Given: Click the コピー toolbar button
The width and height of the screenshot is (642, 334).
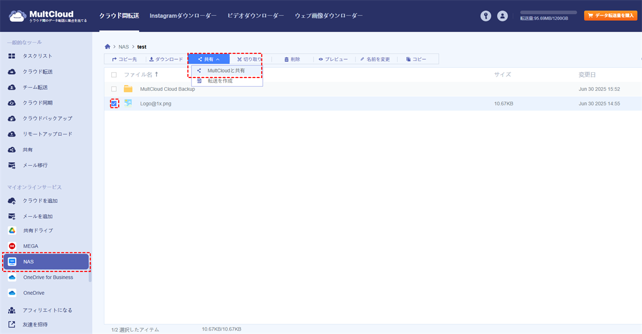Looking at the screenshot, I should (416, 59).
